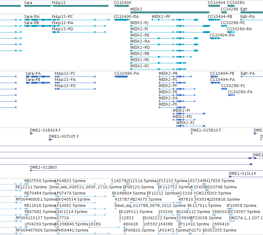Click the Egfr gene label
Image resolution: width=263 pixels, height=235 pixels.
[244, 9]
